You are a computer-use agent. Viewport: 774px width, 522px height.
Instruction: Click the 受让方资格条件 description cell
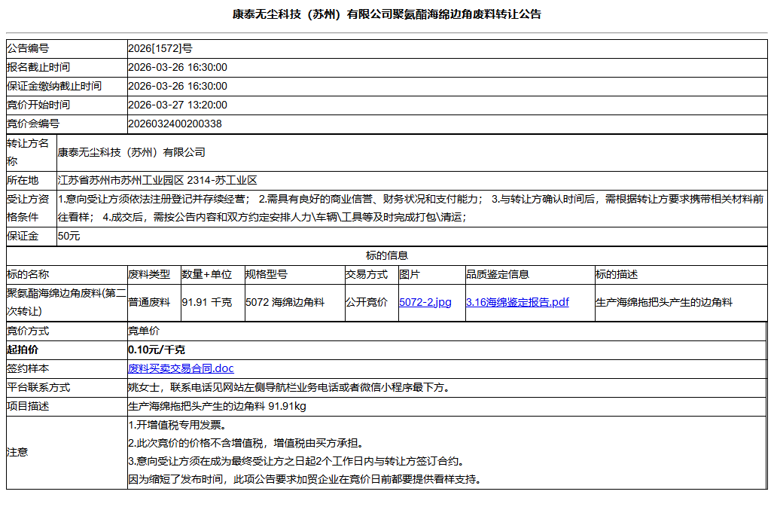(376, 209)
